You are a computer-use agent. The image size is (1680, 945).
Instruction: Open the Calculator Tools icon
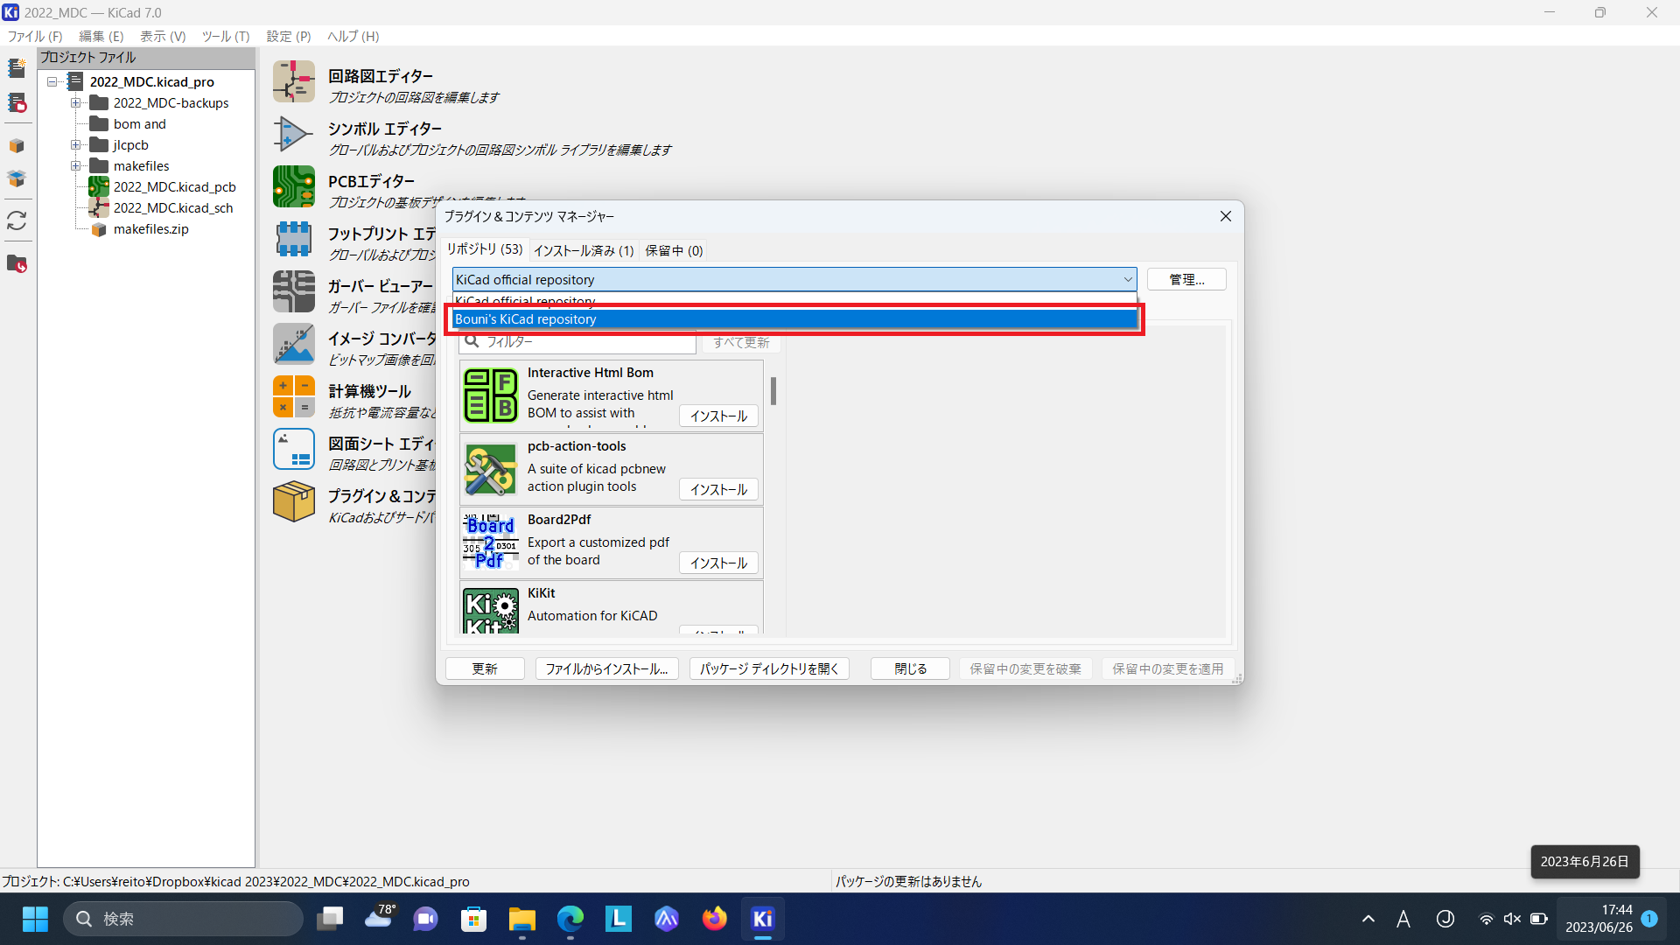(x=293, y=396)
